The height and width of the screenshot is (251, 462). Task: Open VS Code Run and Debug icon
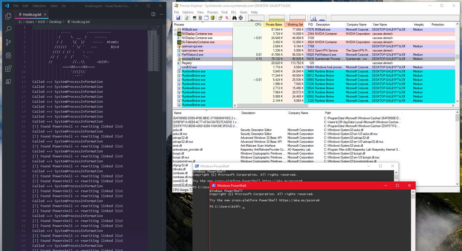(8, 55)
